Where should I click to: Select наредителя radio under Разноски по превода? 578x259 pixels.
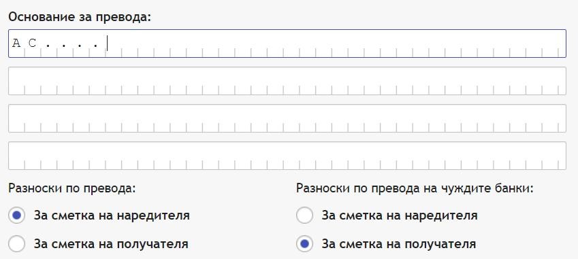click(16, 215)
